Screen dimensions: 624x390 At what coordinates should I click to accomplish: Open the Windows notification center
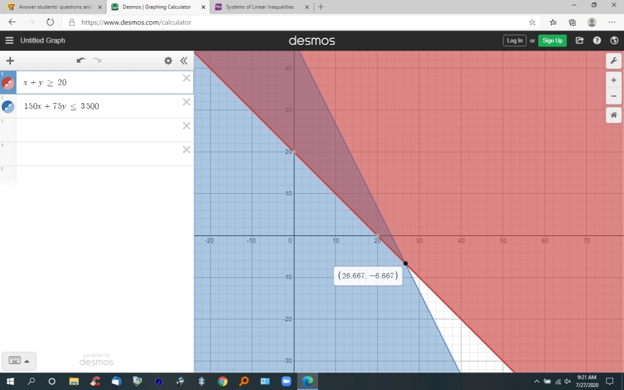click(x=609, y=381)
